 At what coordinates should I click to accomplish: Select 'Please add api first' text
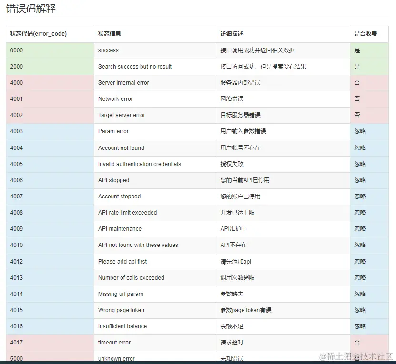pyautogui.click(x=122, y=262)
